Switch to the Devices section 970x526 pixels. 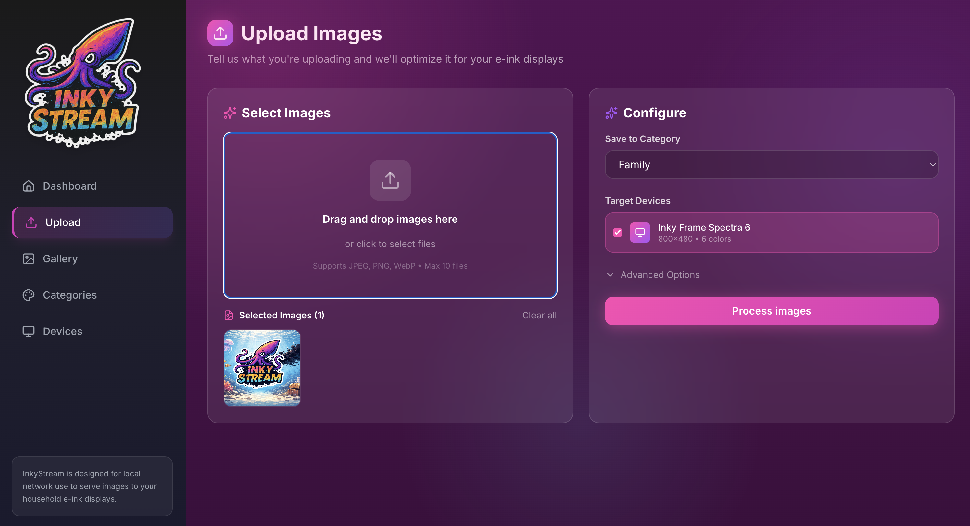(x=62, y=331)
